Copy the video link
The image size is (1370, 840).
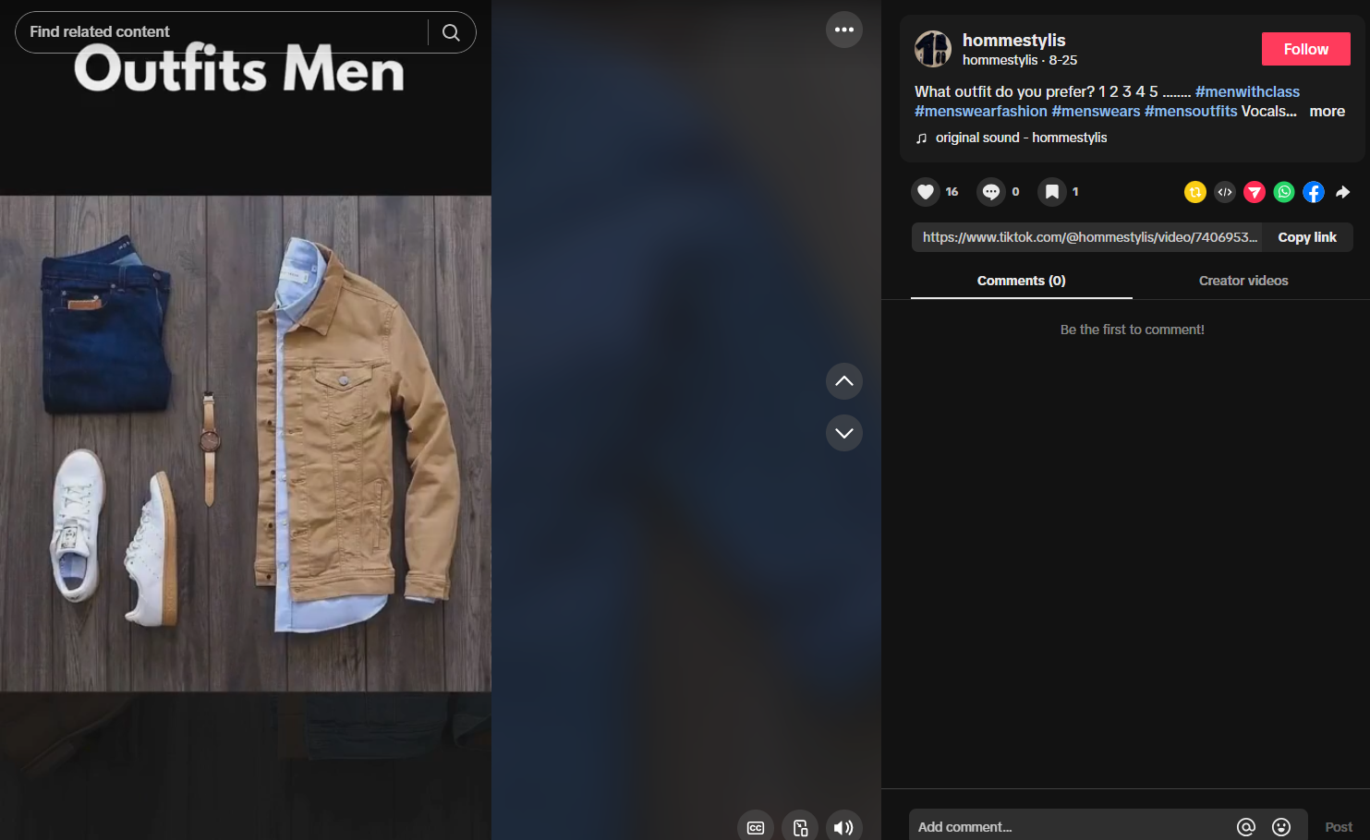(x=1307, y=237)
